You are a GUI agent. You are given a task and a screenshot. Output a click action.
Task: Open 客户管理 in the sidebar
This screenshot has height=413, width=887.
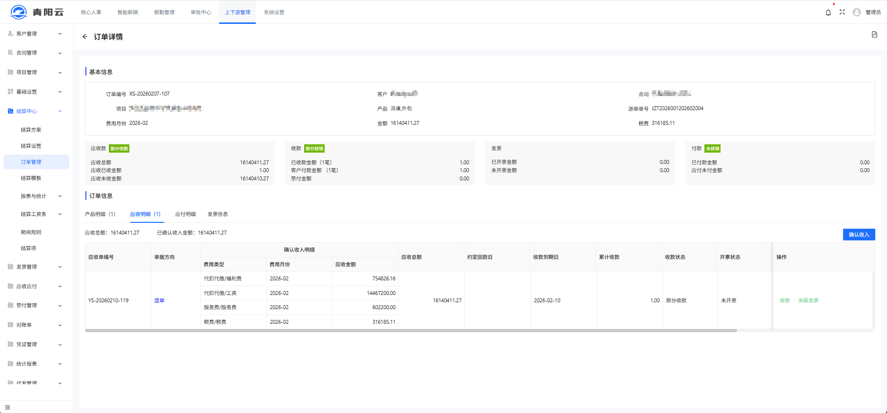click(x=27, y=34)
